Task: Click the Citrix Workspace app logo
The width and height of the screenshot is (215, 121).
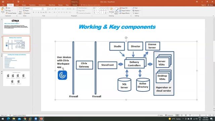Action: pos(62,75)
